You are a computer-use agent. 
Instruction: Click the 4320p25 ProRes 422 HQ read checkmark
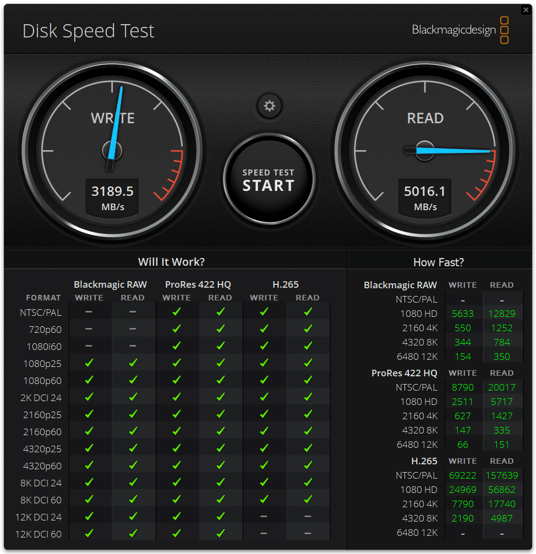pyautogui.click(x=221, y=448)
